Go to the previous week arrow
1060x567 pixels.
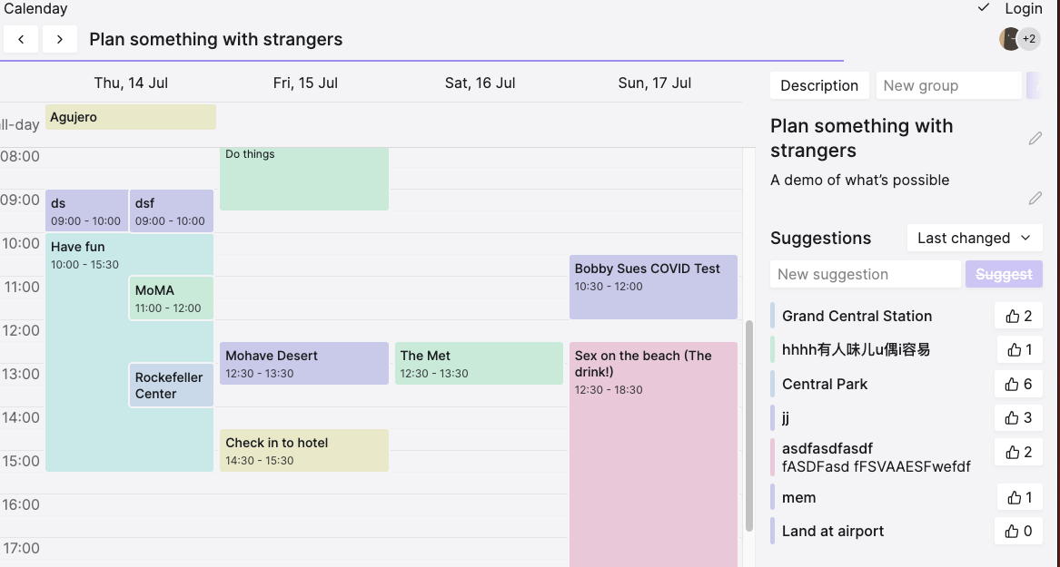click(x=21, y=39)
